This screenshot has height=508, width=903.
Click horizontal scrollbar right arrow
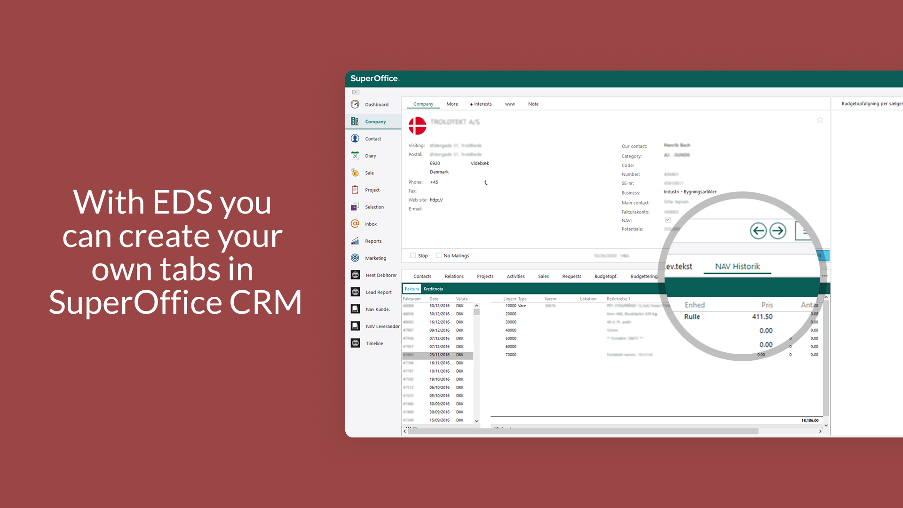coord(820,431)
